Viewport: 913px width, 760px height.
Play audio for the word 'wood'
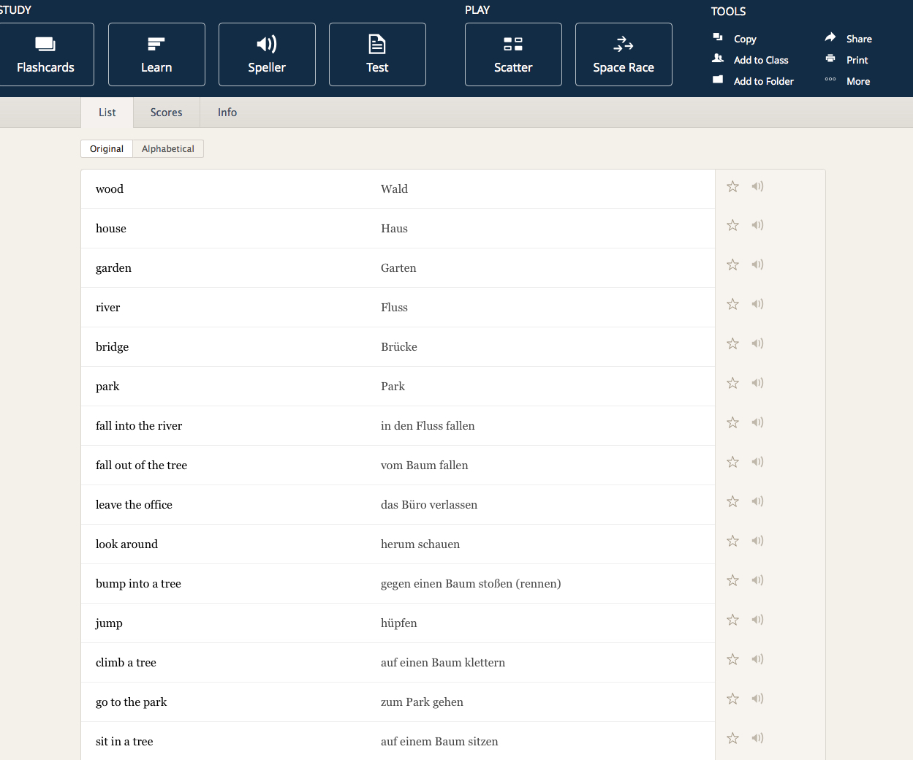(757, 186)
